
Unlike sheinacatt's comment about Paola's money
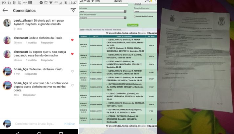[72, 40]
